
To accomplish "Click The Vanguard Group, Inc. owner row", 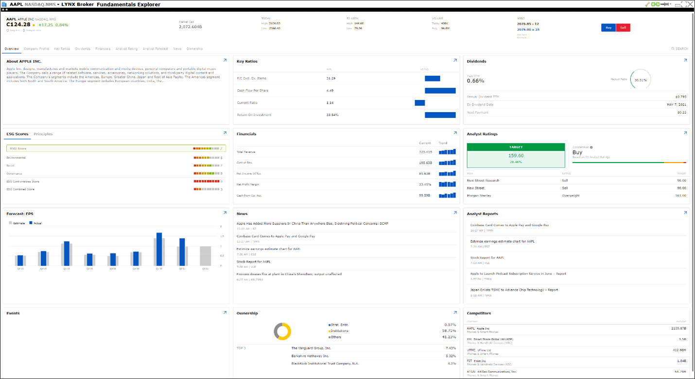I will pos(346,348).
